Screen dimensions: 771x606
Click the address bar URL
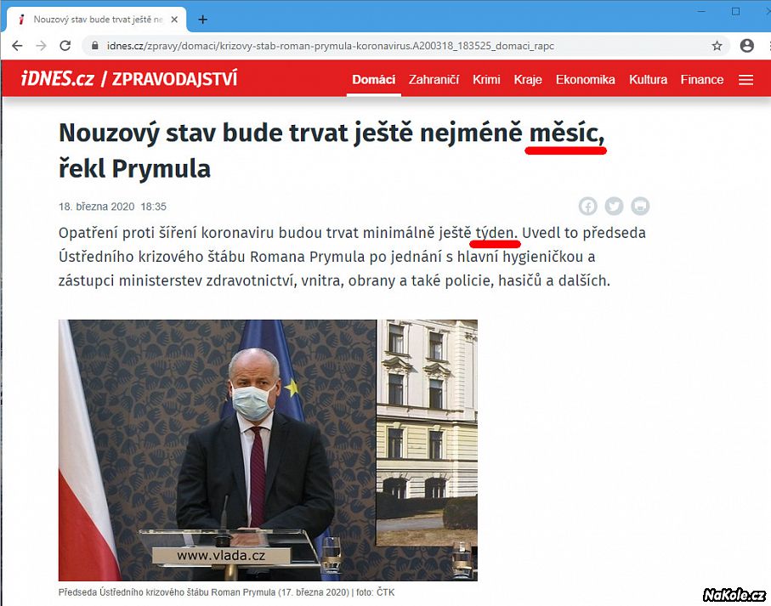pyautogui.click(x=331, y=46)
